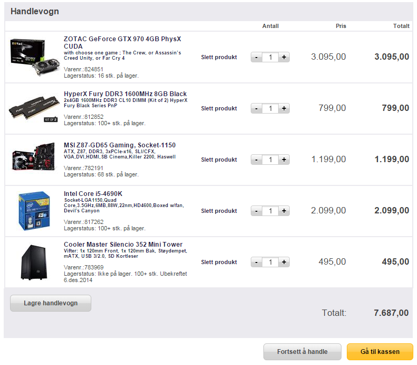
Task: Delete the ZOTAC GeForce GTX 970 product
Action: 219,57
